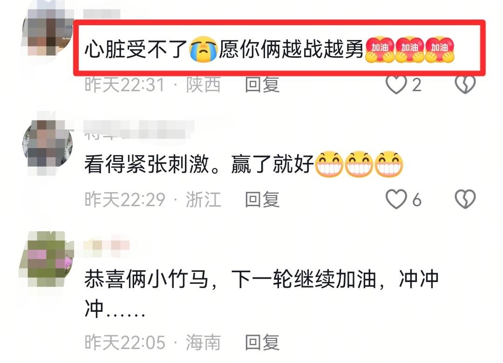Reply to the 昨天22:05 Hainan comment

tap(262, 342)
